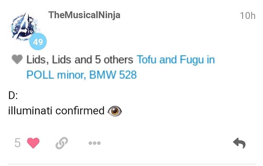
Task: Open the 'Tofu and Fugu in' link
Action: [176, 60]
